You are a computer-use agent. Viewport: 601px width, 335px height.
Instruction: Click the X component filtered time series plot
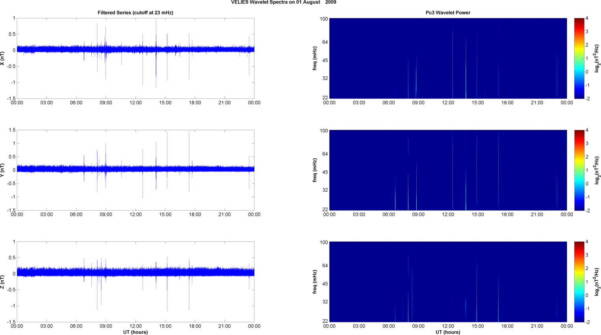[x=135, y=58]
